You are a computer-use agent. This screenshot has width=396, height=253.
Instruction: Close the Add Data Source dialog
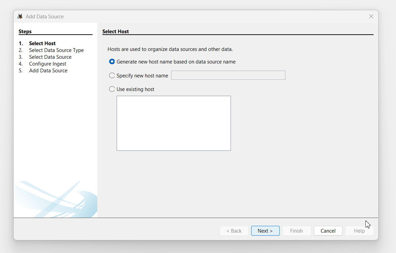pyautogui.click(x=371, y=16)
